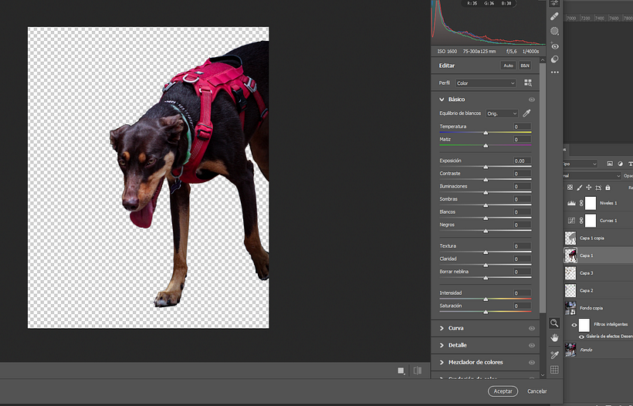Click the B&N black-and-white button
633x406 pixels.
(x=525, y=66)
